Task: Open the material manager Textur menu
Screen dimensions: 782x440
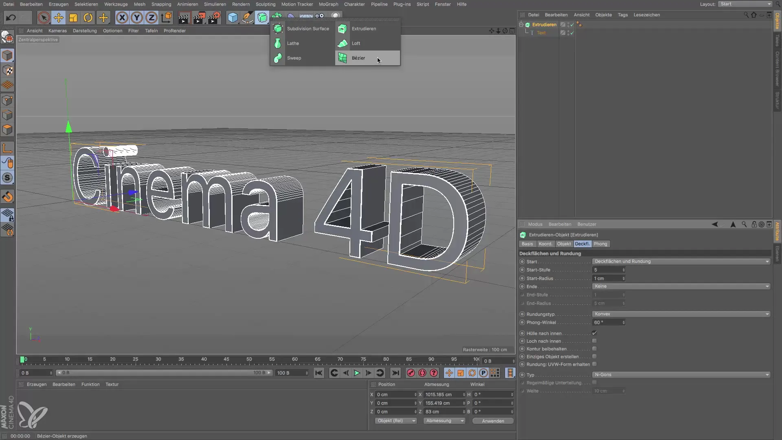Action: click(x=112, y=384)
